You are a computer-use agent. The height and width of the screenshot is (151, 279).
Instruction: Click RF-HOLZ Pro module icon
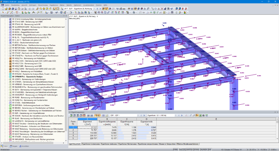pyautogui.click(x=10, y=58)
